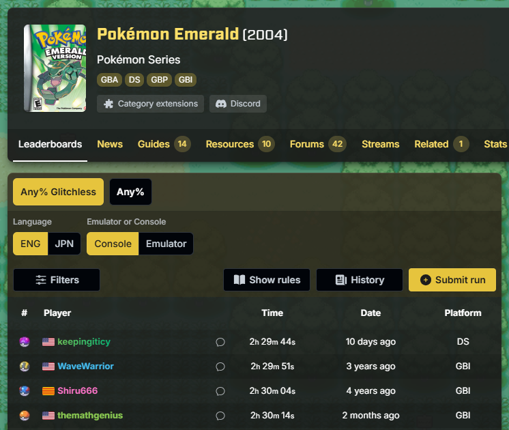Click the flag next to keepingiticy
The image size is (509, 430).
point(48,342)
